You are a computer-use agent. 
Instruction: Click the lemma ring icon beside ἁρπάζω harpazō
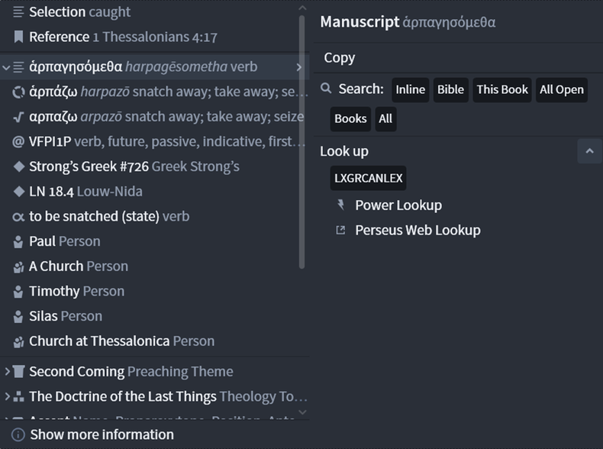coord(18,92)
